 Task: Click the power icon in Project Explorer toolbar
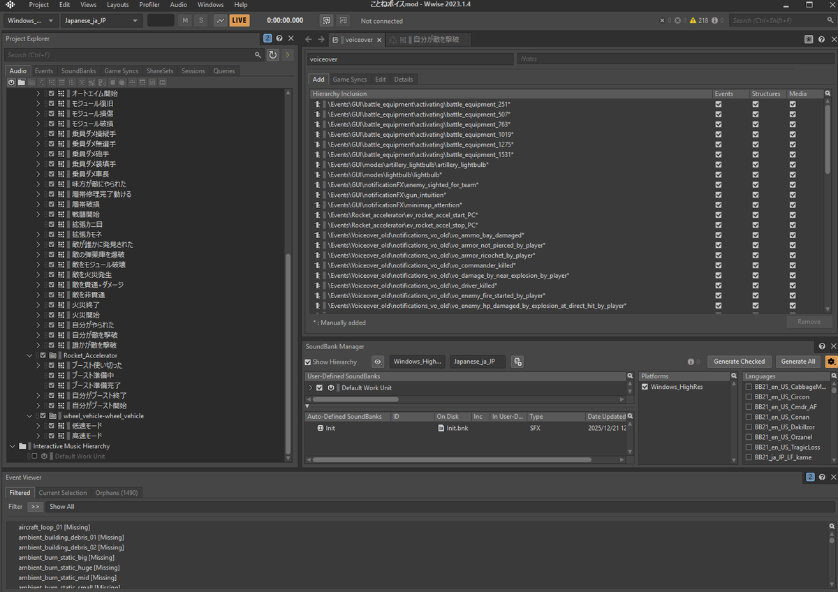(x=12, y=82)
